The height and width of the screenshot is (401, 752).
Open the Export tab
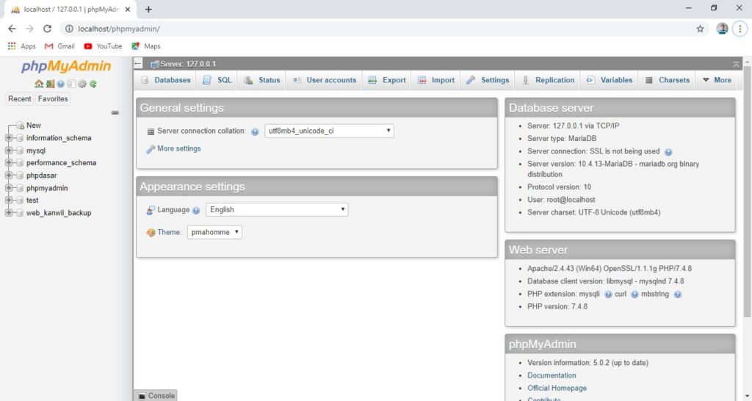[387, 80]
